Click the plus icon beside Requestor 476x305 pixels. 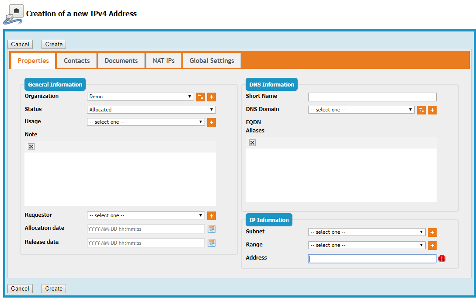(x=212, y=216)
